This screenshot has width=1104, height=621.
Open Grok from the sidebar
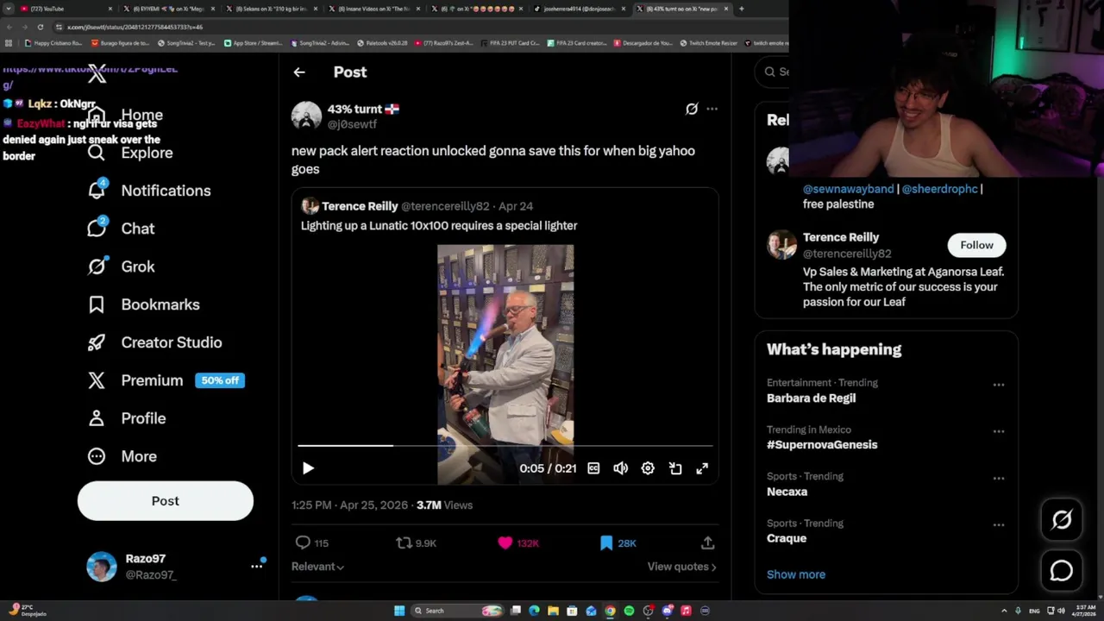tap(121, 267)
